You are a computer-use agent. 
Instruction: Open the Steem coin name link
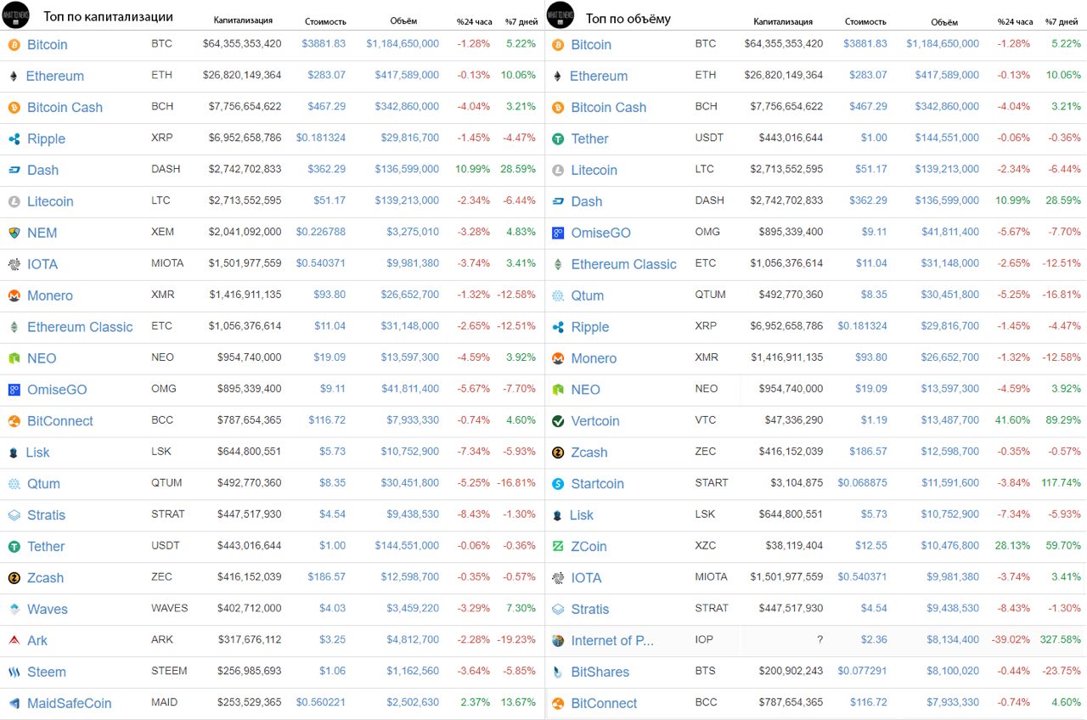(x=46, y=672)
